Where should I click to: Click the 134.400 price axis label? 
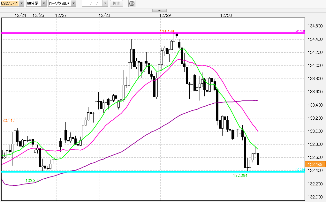pos(315,39)
